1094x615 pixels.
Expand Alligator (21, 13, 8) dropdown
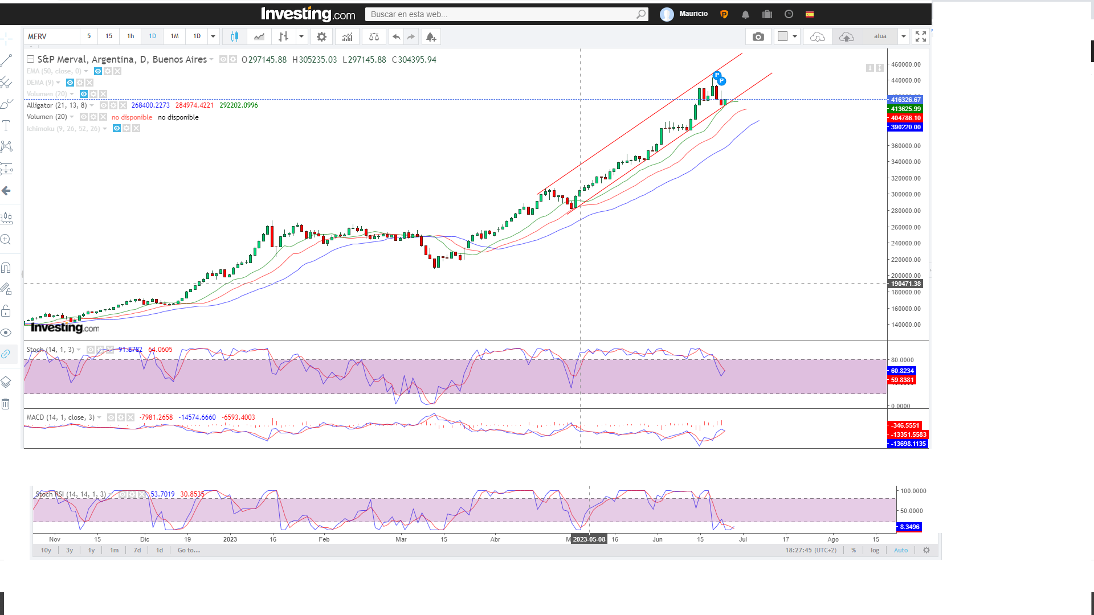point(92,105)
